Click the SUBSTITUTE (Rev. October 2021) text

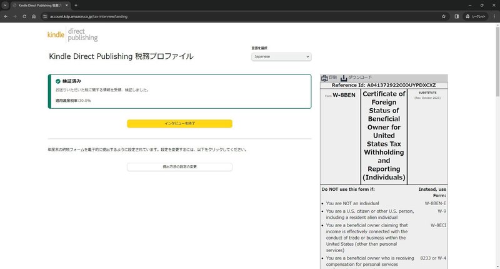pos(427,95)
